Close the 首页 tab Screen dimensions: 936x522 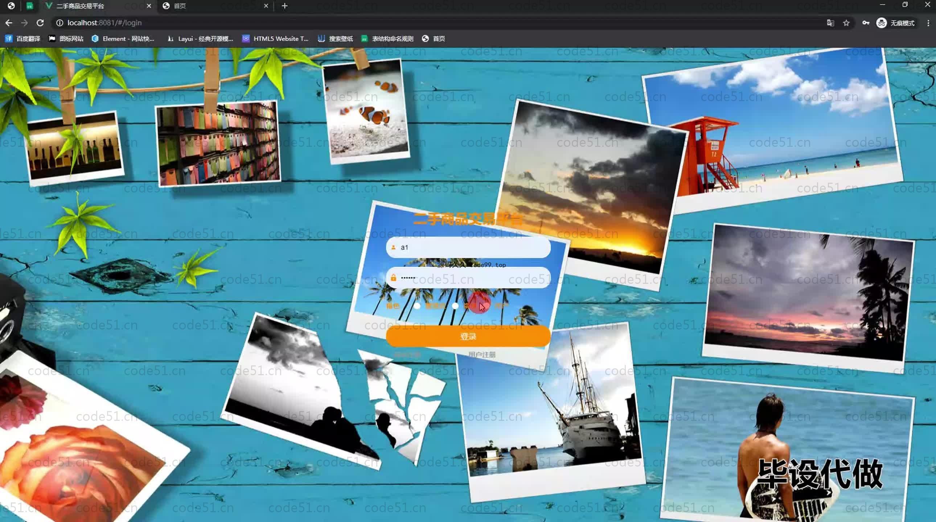(x=266, y=6)
